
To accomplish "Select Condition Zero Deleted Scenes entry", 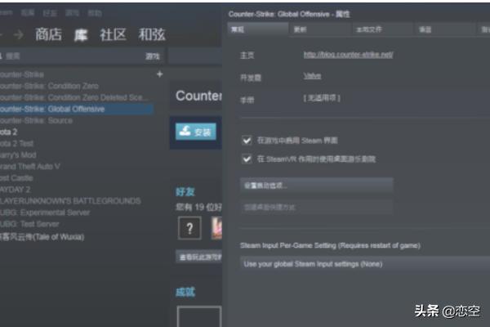I will [73, 97].
